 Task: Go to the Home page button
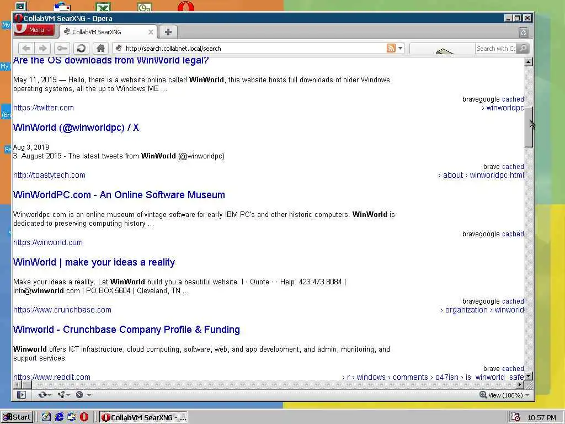(x=100, y=49)
